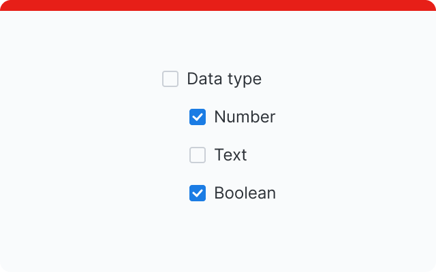The height and width of the screenshot is (272, 436).
Task: Click the word "Data" in the parent label
Action: coord(202,79)
